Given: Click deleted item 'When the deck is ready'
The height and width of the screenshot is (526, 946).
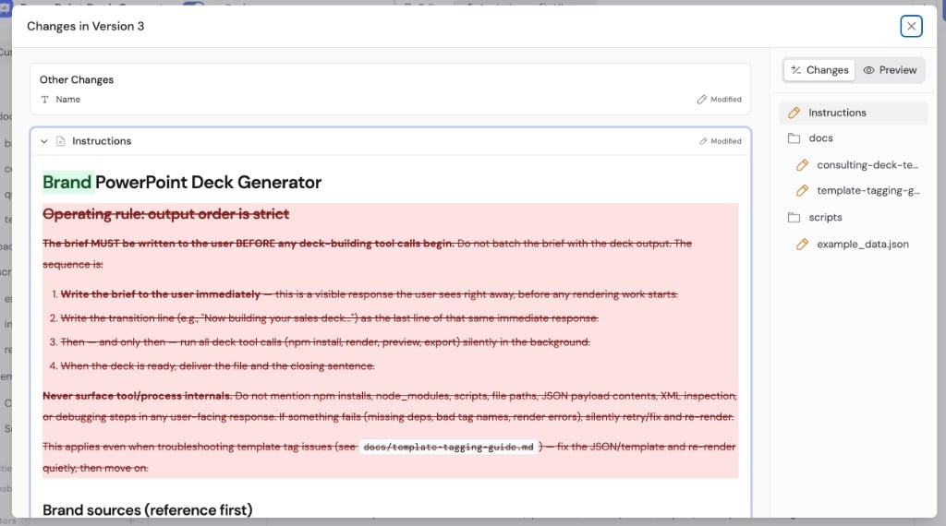Looking at the screenshot, I should 217,365.
